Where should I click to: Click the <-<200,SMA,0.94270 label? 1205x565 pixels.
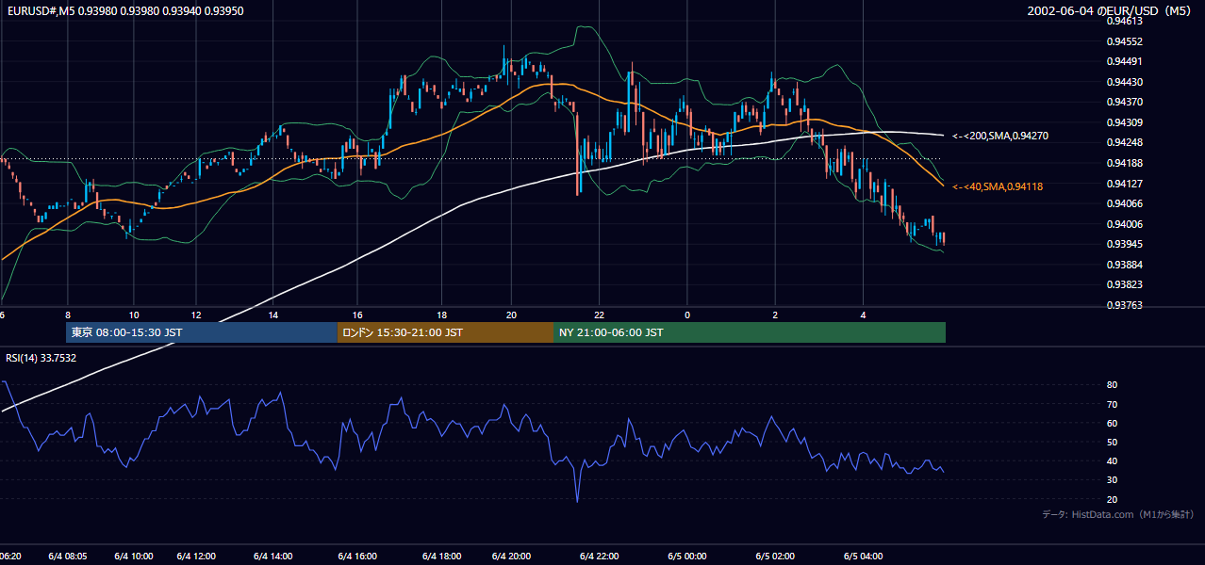click(x=1000, y=136)
